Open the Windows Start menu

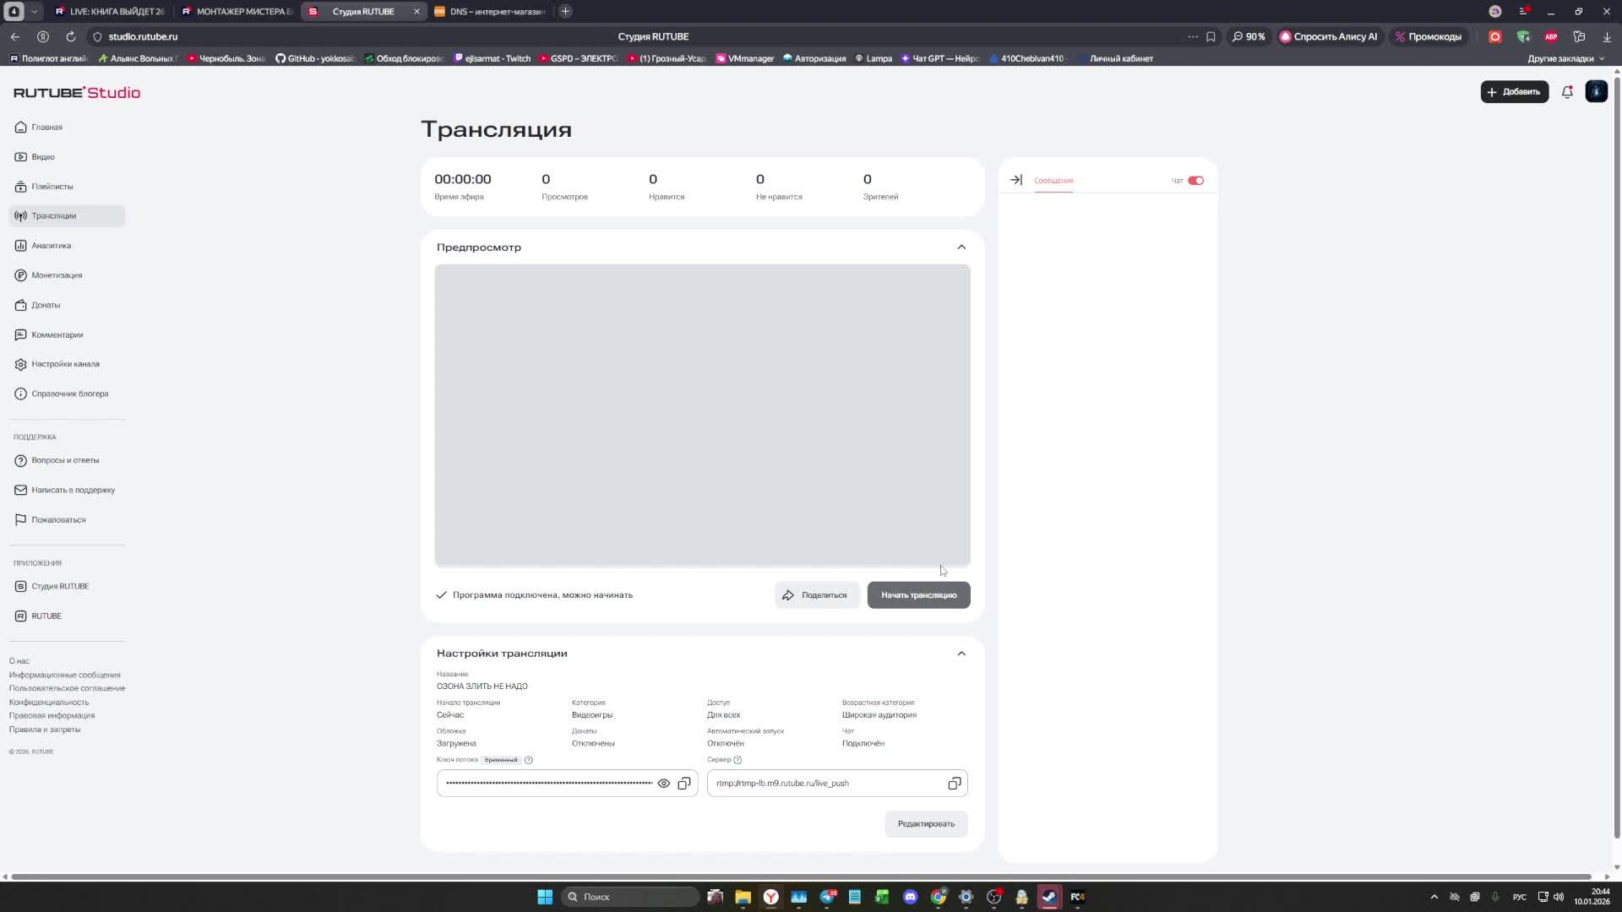pos(545,897)
